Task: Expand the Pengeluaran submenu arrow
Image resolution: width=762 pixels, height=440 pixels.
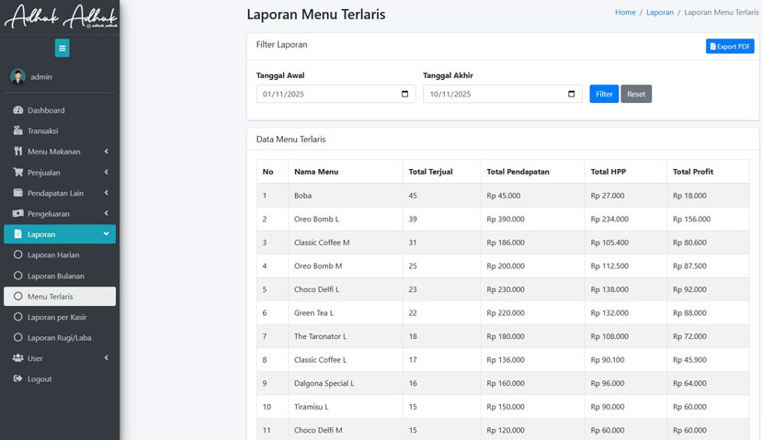Action: (x=106, y=213)
